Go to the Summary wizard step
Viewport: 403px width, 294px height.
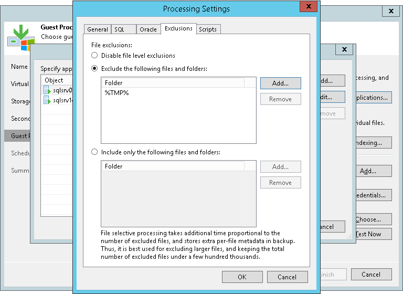point(20,170)
